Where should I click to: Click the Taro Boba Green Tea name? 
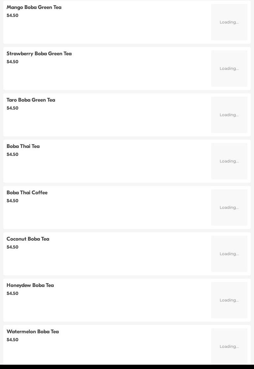pos(31,100)
